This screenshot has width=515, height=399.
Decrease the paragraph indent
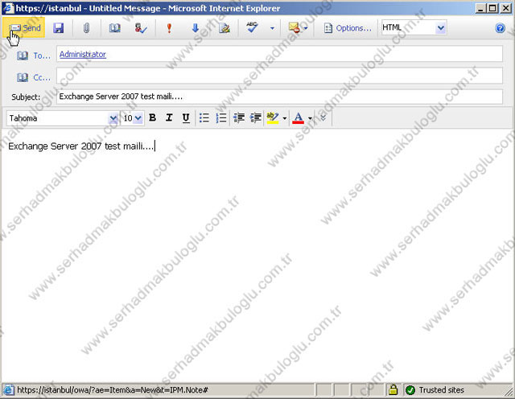click(239, 117)
